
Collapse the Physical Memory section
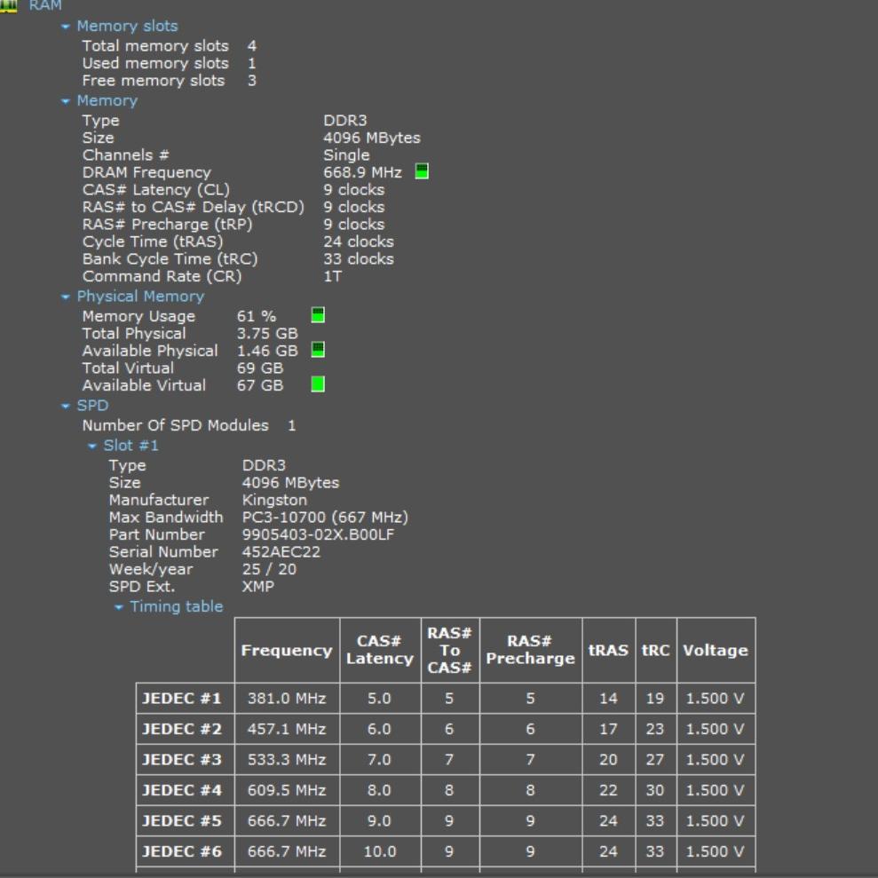click(66, 297)
